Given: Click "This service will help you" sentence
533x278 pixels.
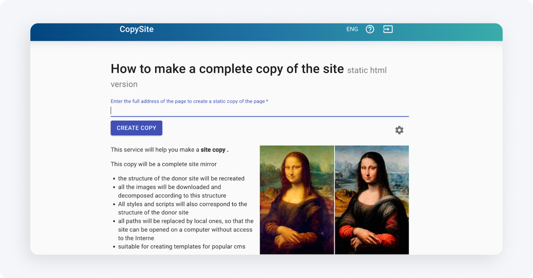Looking at the screenshot, I should [x=155, y=150].
